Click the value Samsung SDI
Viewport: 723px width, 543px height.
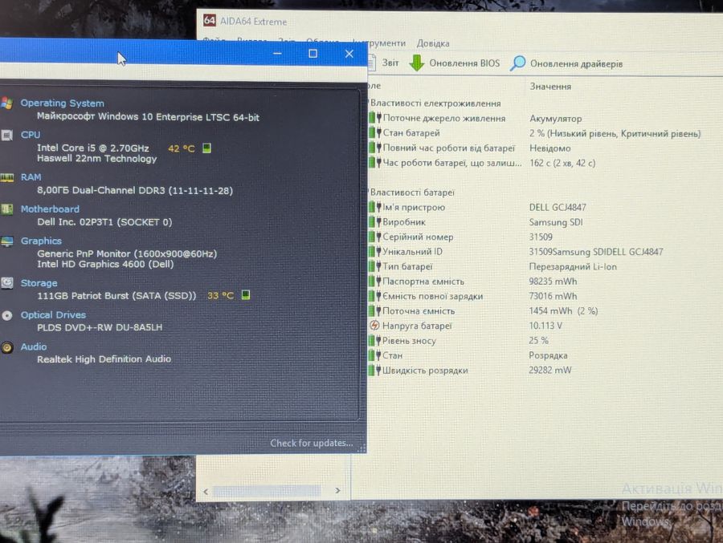click(x=556, y=222)
